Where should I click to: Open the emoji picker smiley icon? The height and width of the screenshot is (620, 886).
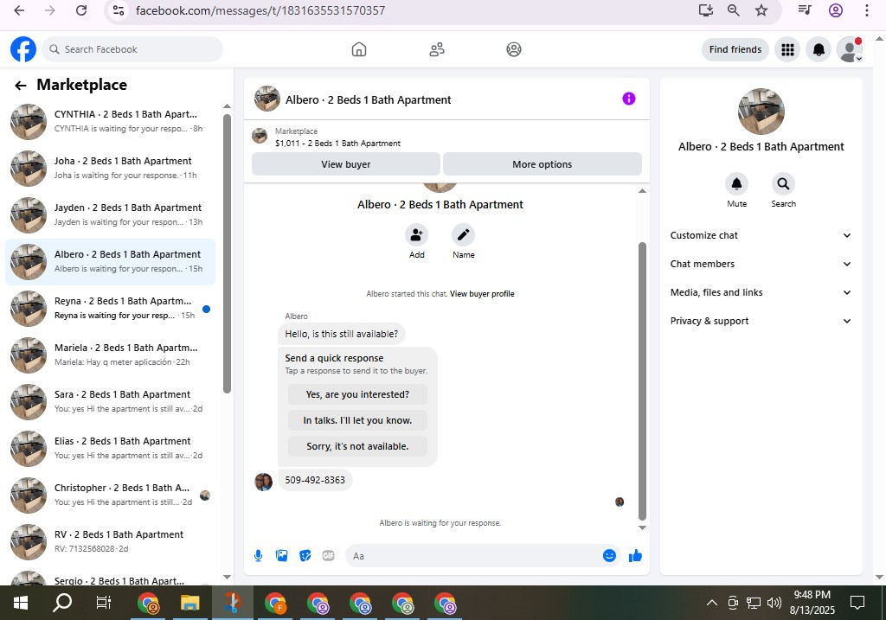tap(609, 556)
